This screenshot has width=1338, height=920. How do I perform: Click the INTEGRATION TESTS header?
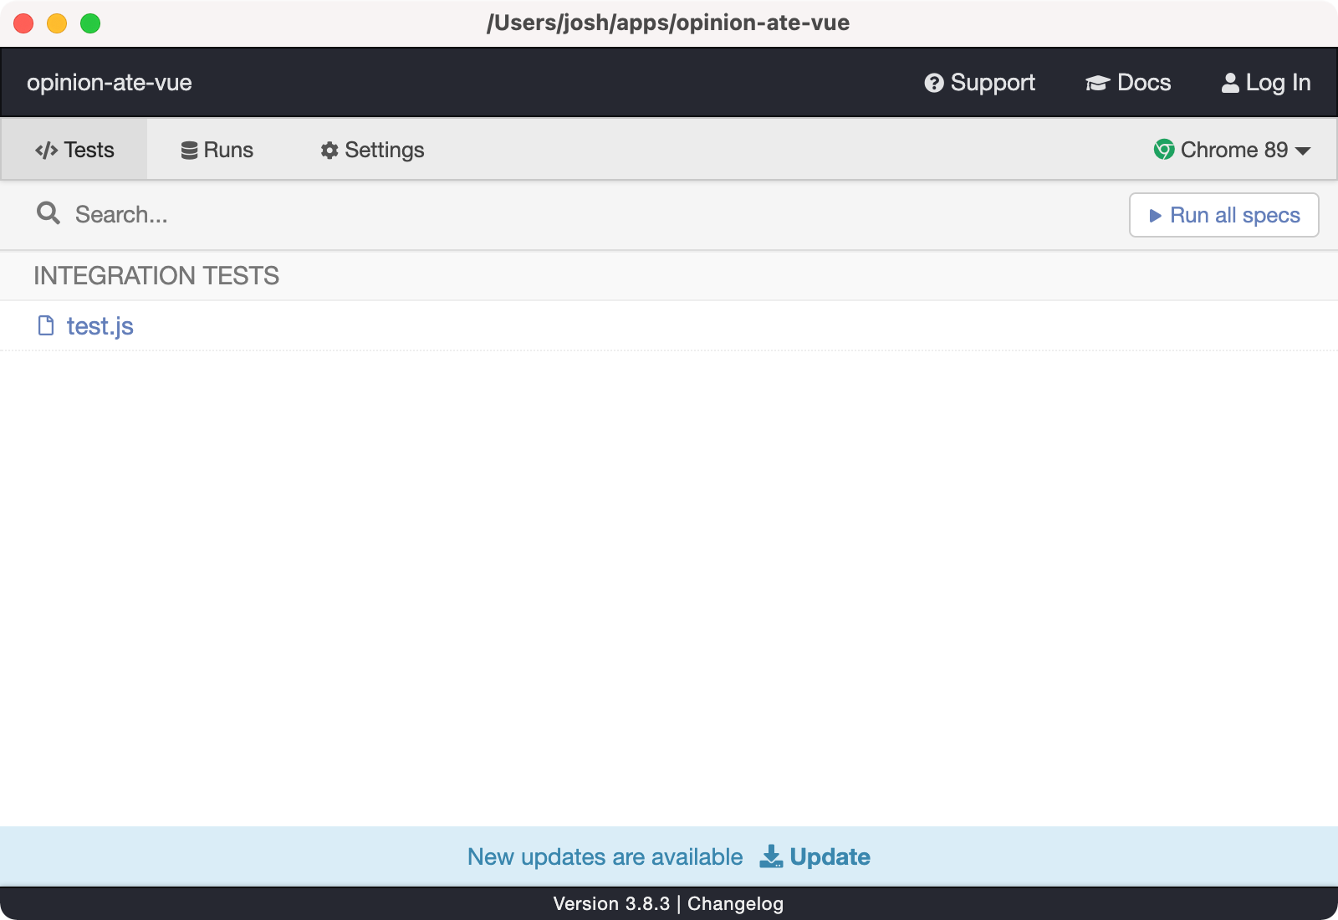click(x=156, y=275)
